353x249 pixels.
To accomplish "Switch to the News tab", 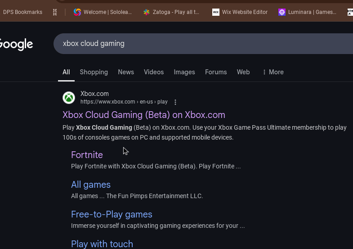I will coord(126,72).
